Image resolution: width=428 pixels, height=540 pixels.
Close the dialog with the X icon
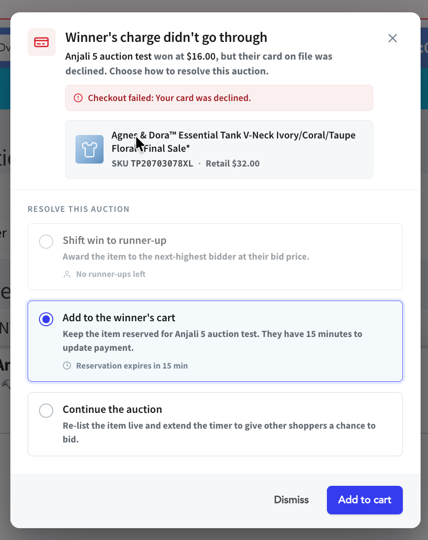coord(392,38)
